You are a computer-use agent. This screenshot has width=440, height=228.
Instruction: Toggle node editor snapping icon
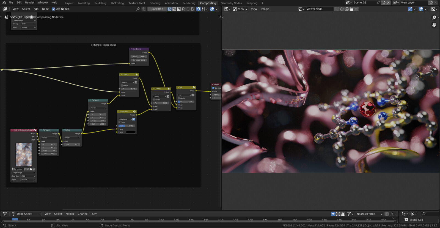pos(198,9)
